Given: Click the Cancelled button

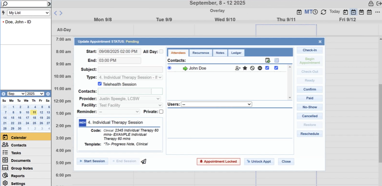Looking at the screenshot, I should coord(310,116).
